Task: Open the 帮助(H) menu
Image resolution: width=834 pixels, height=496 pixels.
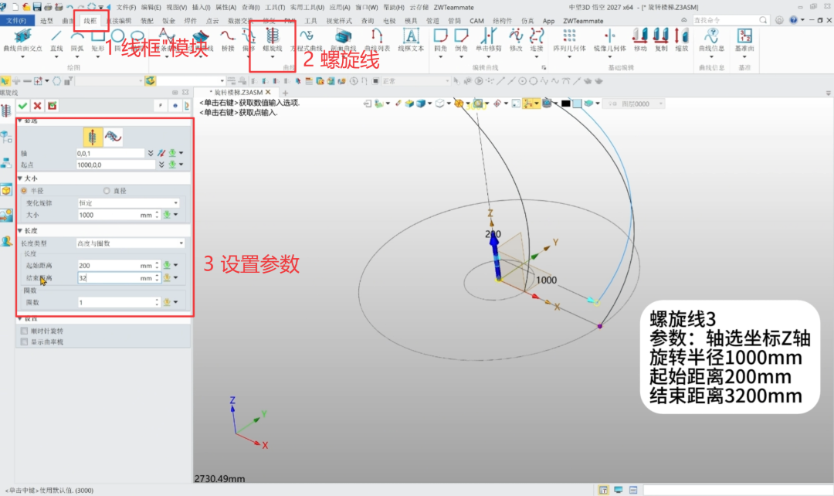Action: (x=394, y=8)
